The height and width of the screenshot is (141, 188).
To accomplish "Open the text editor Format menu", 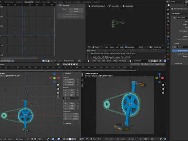I will point(115,61).
